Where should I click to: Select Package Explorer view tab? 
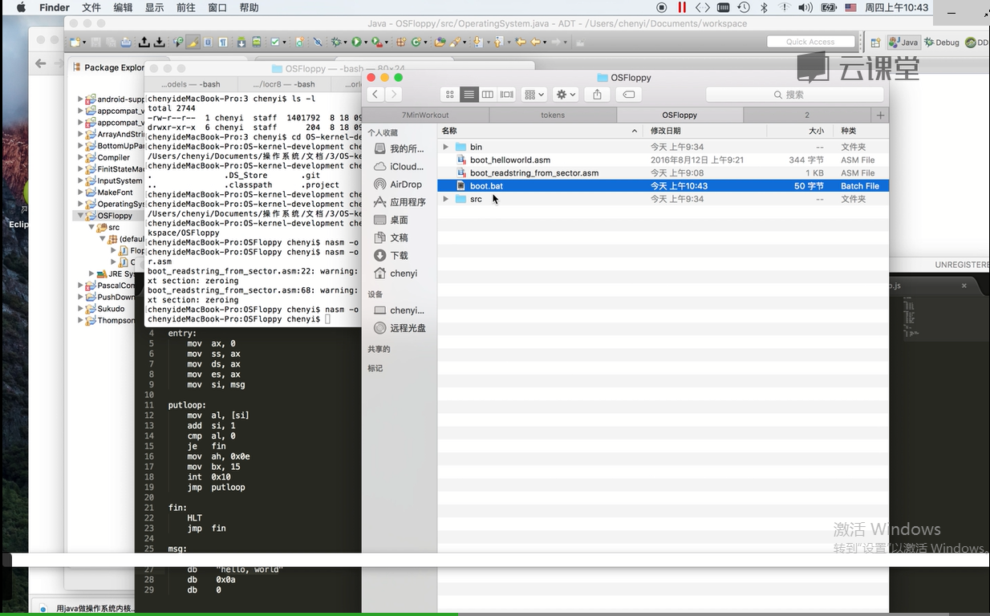tap(108, 67)
